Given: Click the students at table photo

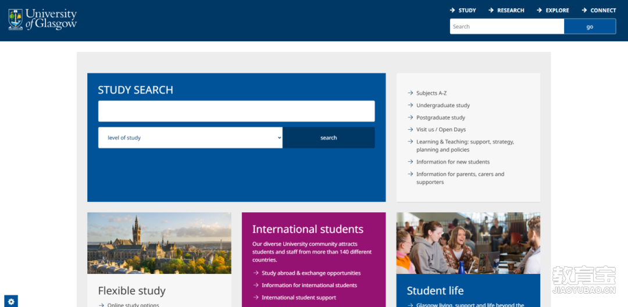Looking at the screenshot, I should pyautogui.click(x=468, y=243).
